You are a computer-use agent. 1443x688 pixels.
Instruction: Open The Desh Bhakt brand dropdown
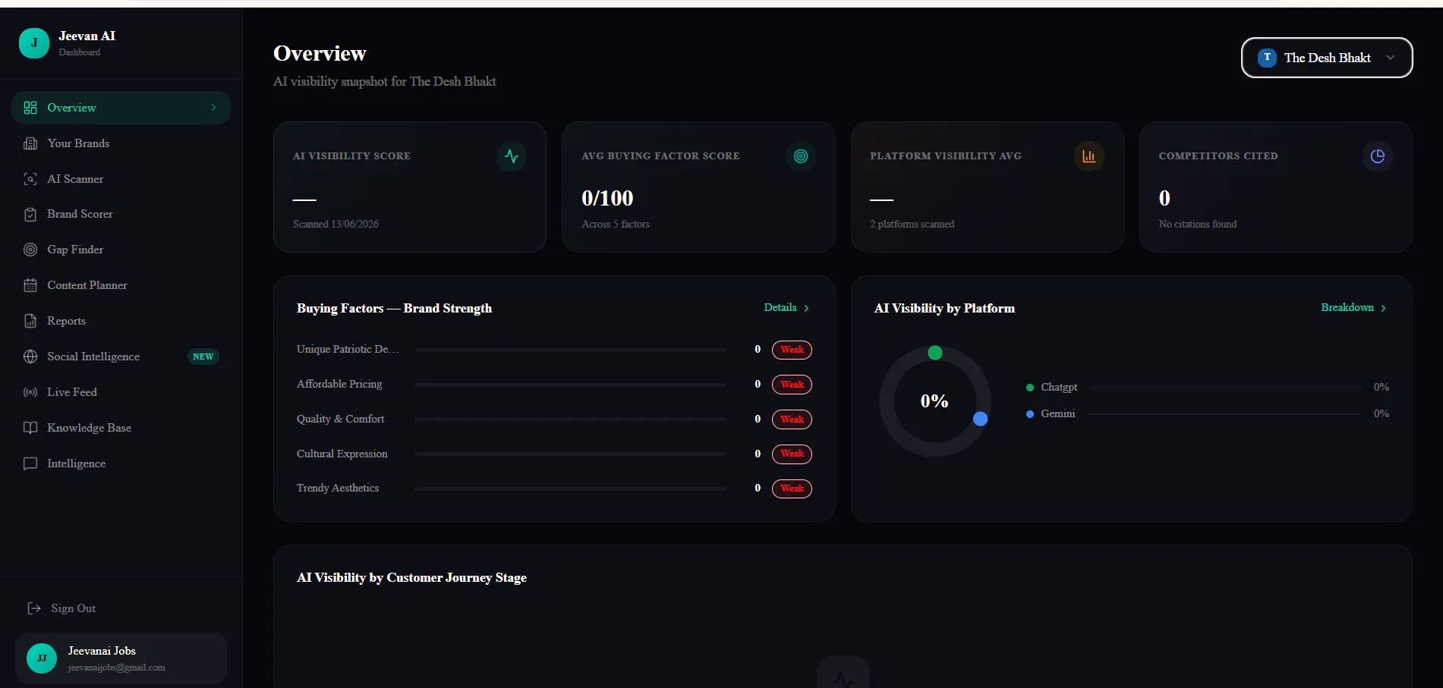tap(1327, 58)
